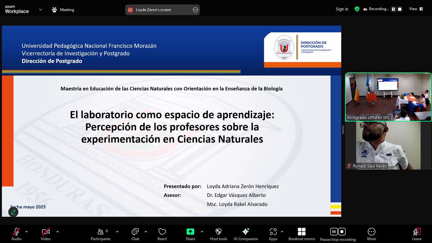Start camera with the Video button
This screenshot has width=432, height=243.
point(46,234)
